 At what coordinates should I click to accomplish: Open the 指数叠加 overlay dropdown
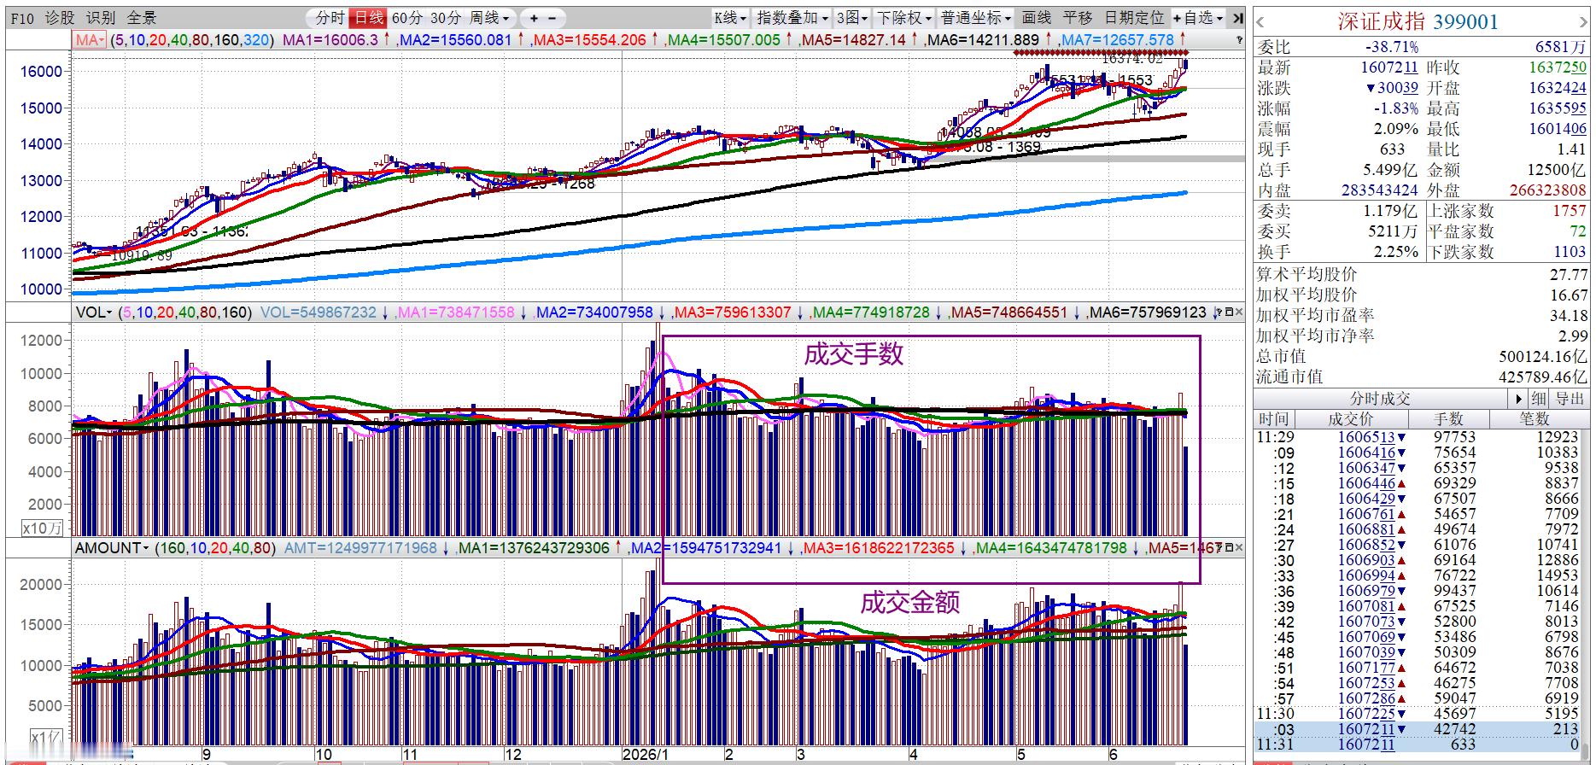click(792, 17)
